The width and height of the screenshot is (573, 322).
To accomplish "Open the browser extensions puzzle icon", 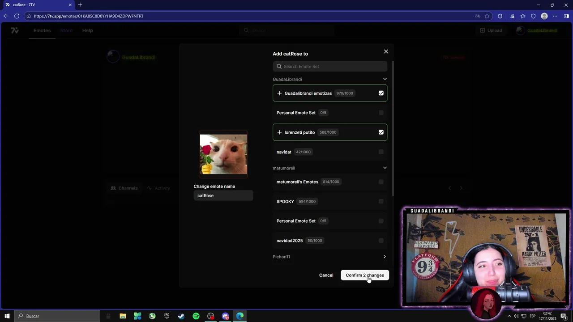I will coord(500,16).
